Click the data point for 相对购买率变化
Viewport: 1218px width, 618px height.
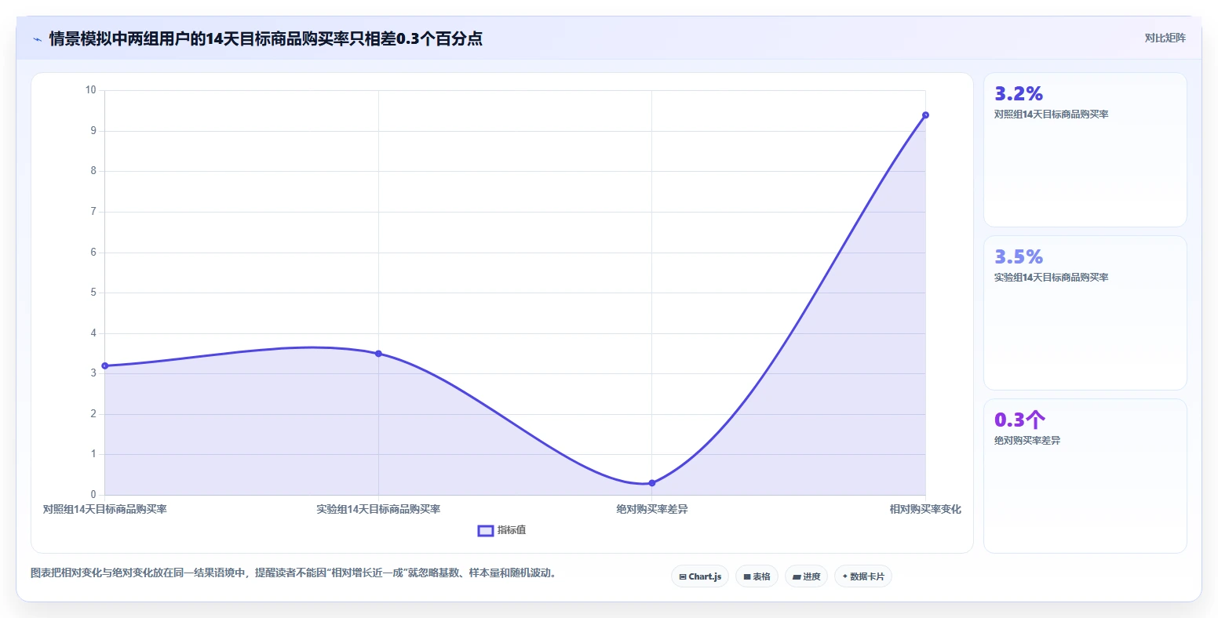pyautogui.click(x=925, y=115)
